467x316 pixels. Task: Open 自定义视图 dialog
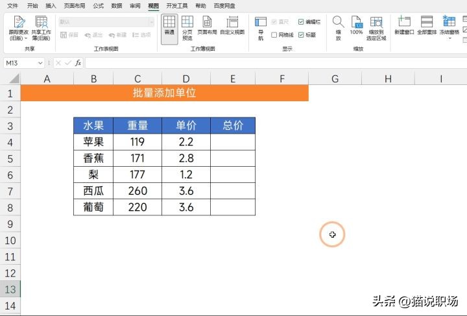click(x=232, y=25)
